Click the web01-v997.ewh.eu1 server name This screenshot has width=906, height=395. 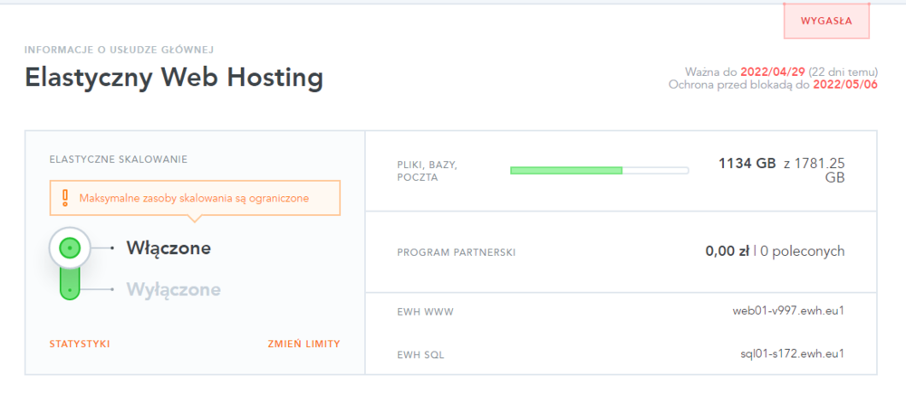tap(788, 311)
